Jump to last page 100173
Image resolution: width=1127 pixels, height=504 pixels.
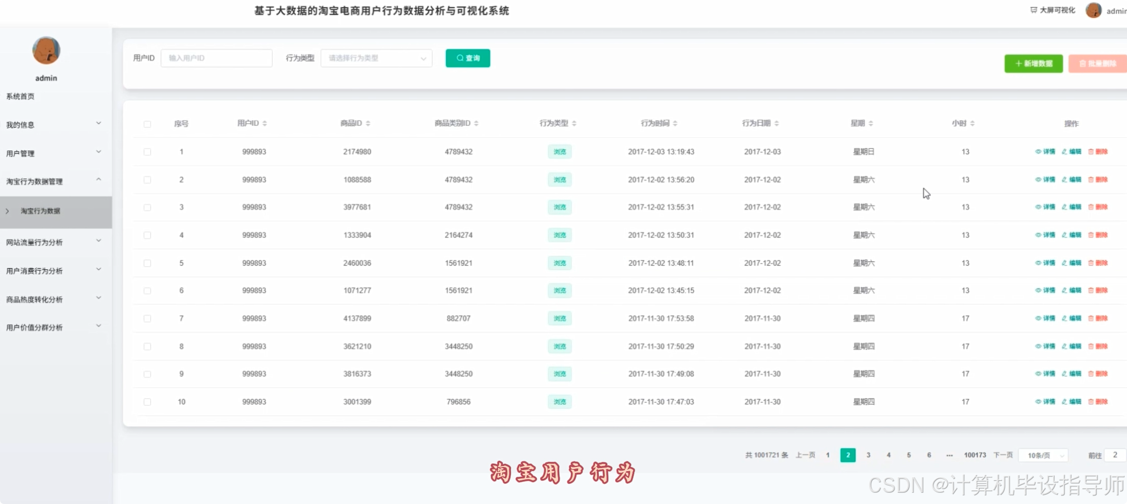[x=975, y=455]
